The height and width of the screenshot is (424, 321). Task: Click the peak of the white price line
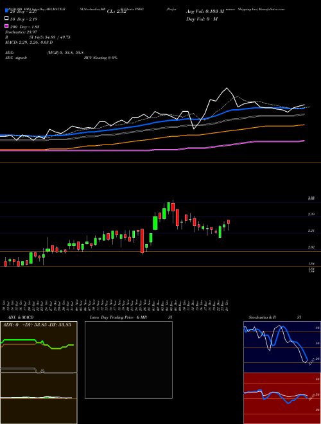point(227,88)
